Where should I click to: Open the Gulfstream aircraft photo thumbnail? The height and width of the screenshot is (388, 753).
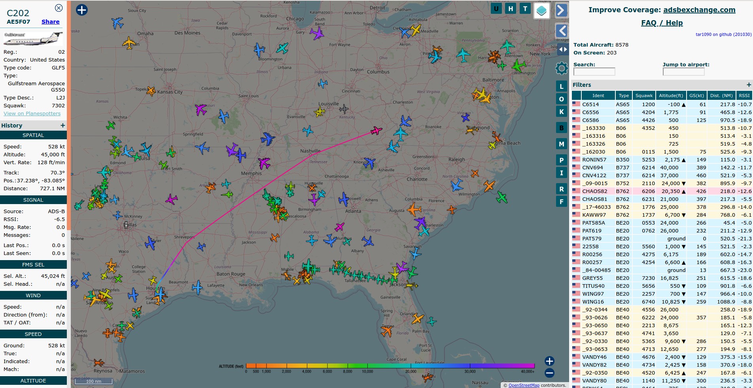(x=33, y=38)
